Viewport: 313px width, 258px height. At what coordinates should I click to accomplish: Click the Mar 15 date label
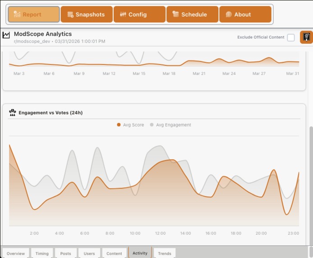pos(139,73)
